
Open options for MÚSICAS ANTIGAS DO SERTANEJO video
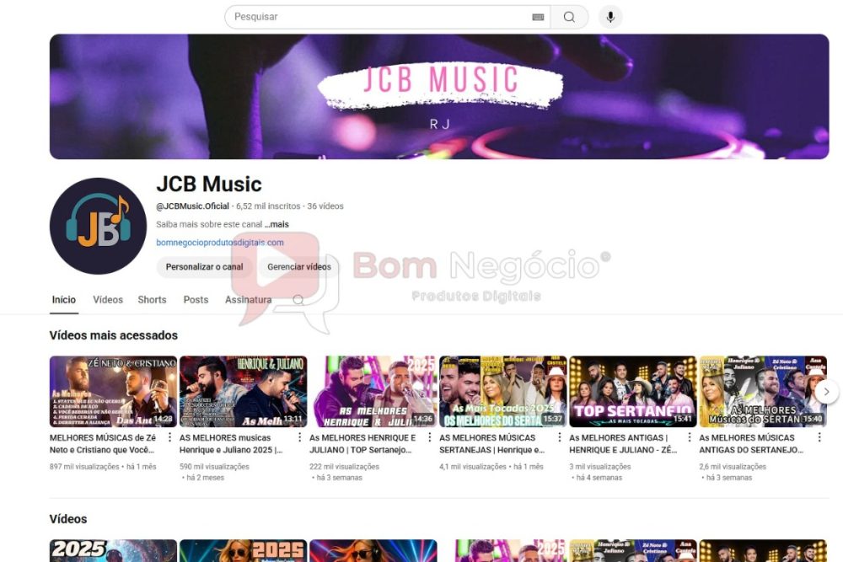819,437
